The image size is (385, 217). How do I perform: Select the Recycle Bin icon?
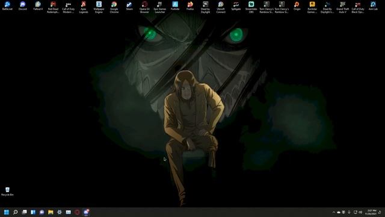tap(7, 192)
